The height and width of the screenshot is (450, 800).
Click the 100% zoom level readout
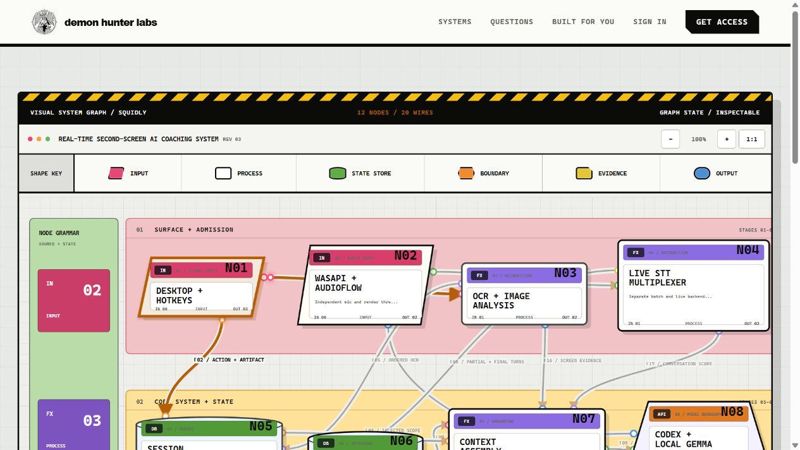point(699,139)
